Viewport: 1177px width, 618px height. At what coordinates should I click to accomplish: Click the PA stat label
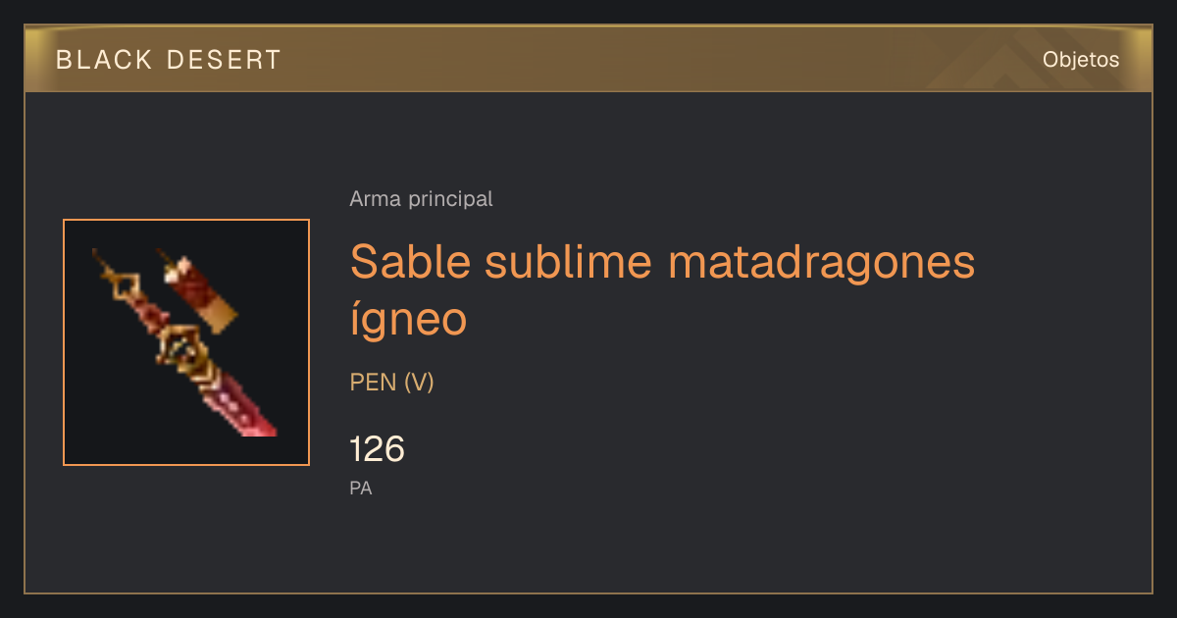point(361,488)
